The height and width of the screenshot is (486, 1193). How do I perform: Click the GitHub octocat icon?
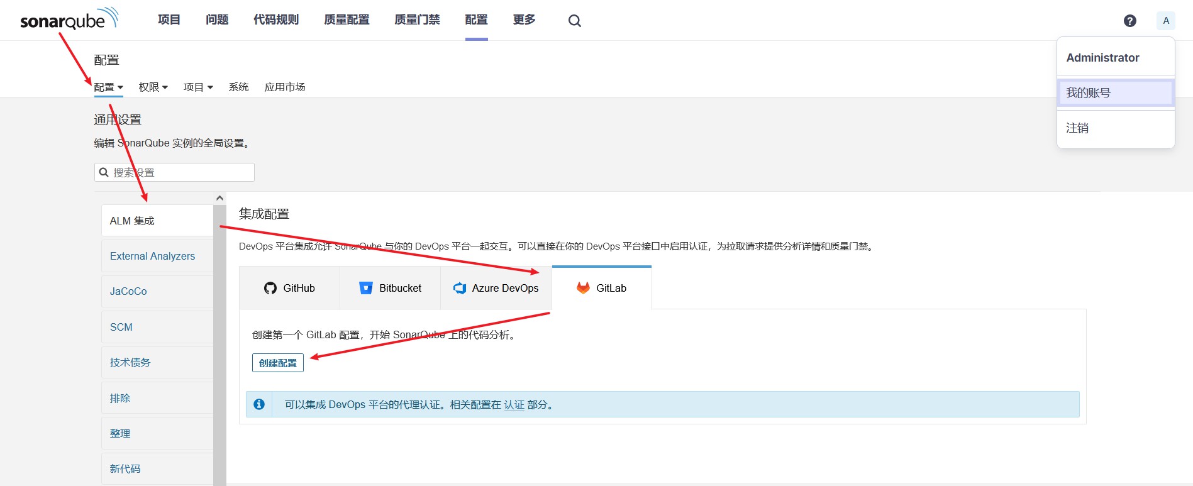tap(270, 288)
